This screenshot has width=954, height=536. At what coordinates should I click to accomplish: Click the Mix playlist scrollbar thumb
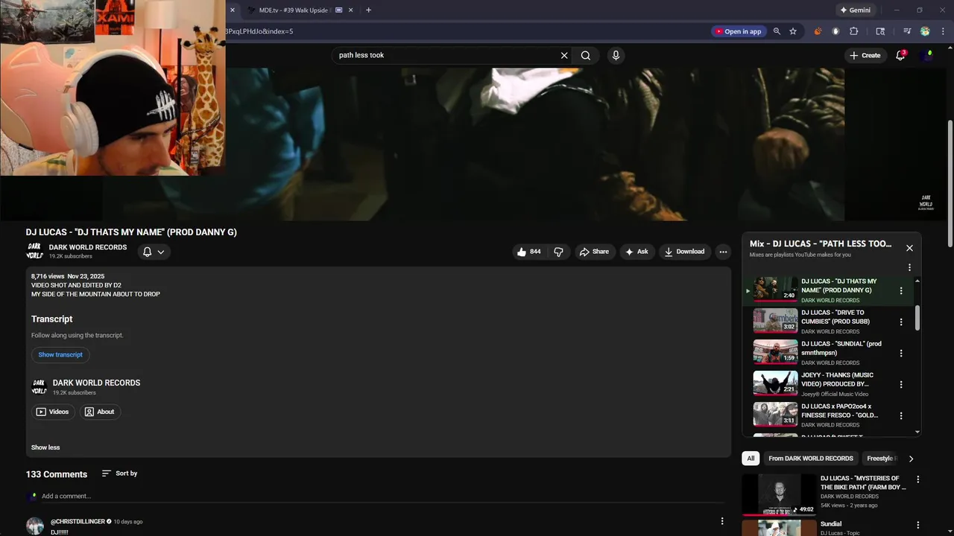coord(917,317)
